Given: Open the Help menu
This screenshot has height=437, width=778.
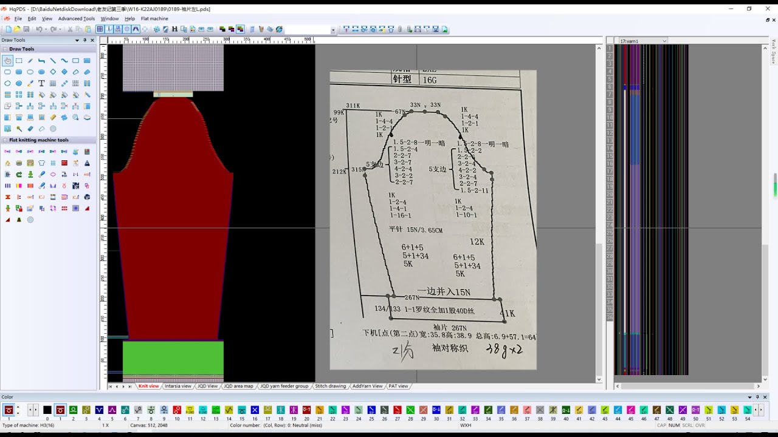Looking at the screenshot, I should tap(130, 19).
